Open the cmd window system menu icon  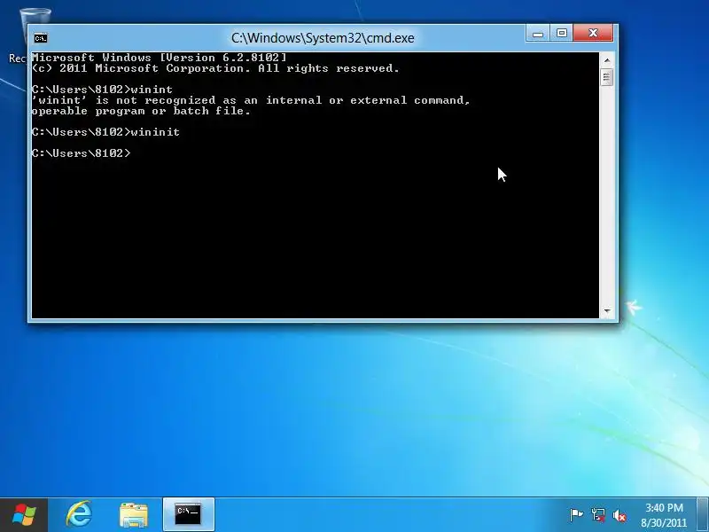(41, 38)
